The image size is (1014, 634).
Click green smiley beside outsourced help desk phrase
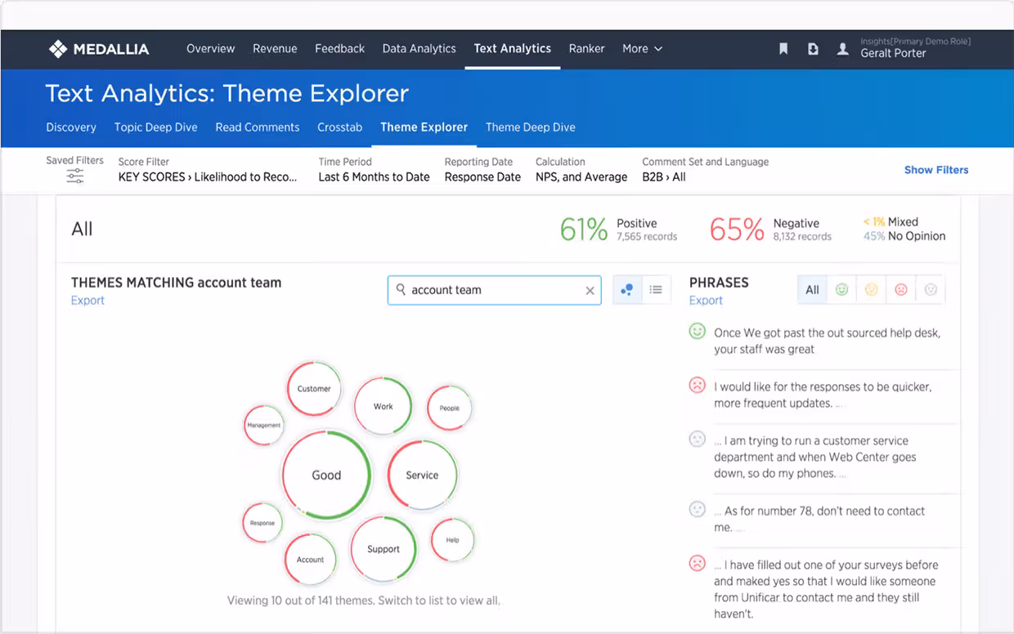point(697,331)
